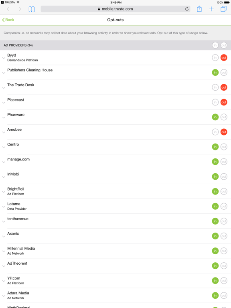Tap the lock icon in address bar
Screen dimensions: 231x308
[99, 9]
